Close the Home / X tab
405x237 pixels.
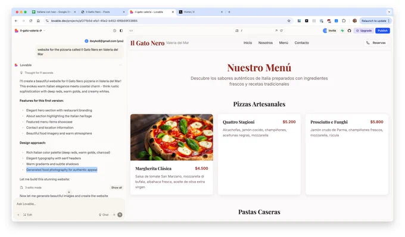click(222, 12)
